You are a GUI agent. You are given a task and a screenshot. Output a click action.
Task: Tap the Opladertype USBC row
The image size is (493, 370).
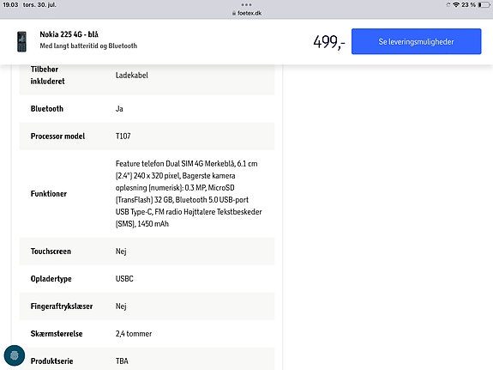click(147, 279)
